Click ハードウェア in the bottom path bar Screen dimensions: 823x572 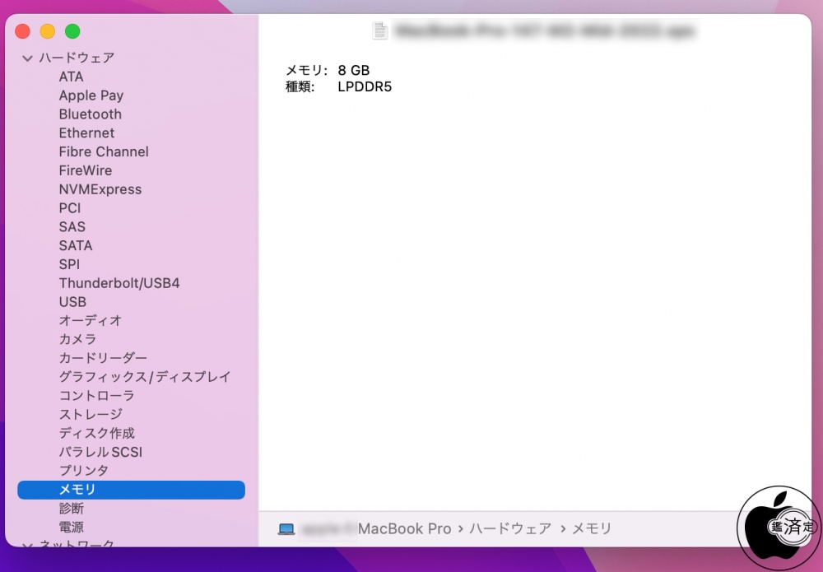tap(510, 528)
